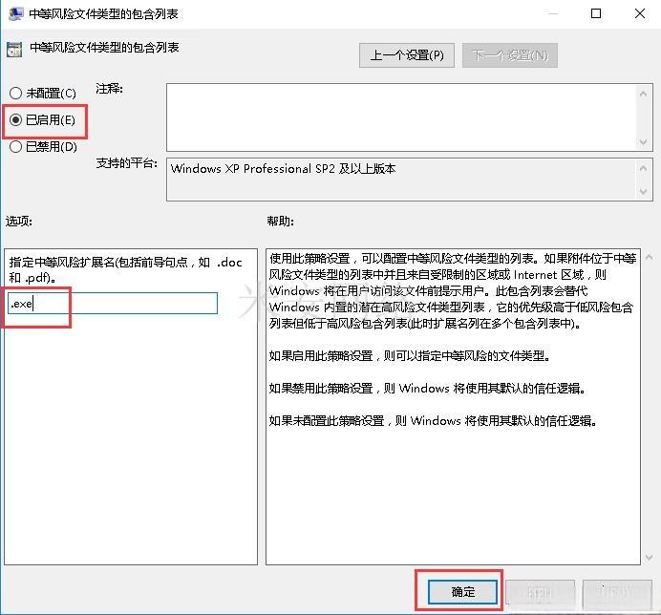Screen dimensions: 661x615
Task: Confirm with the 确定 button
Action: (462, 592)
